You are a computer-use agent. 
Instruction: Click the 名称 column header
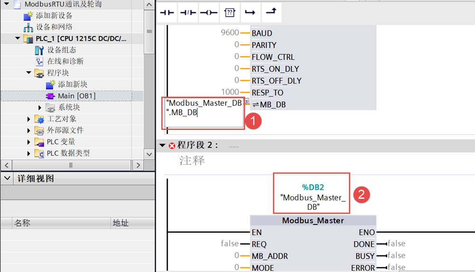(x=22, y=223)
